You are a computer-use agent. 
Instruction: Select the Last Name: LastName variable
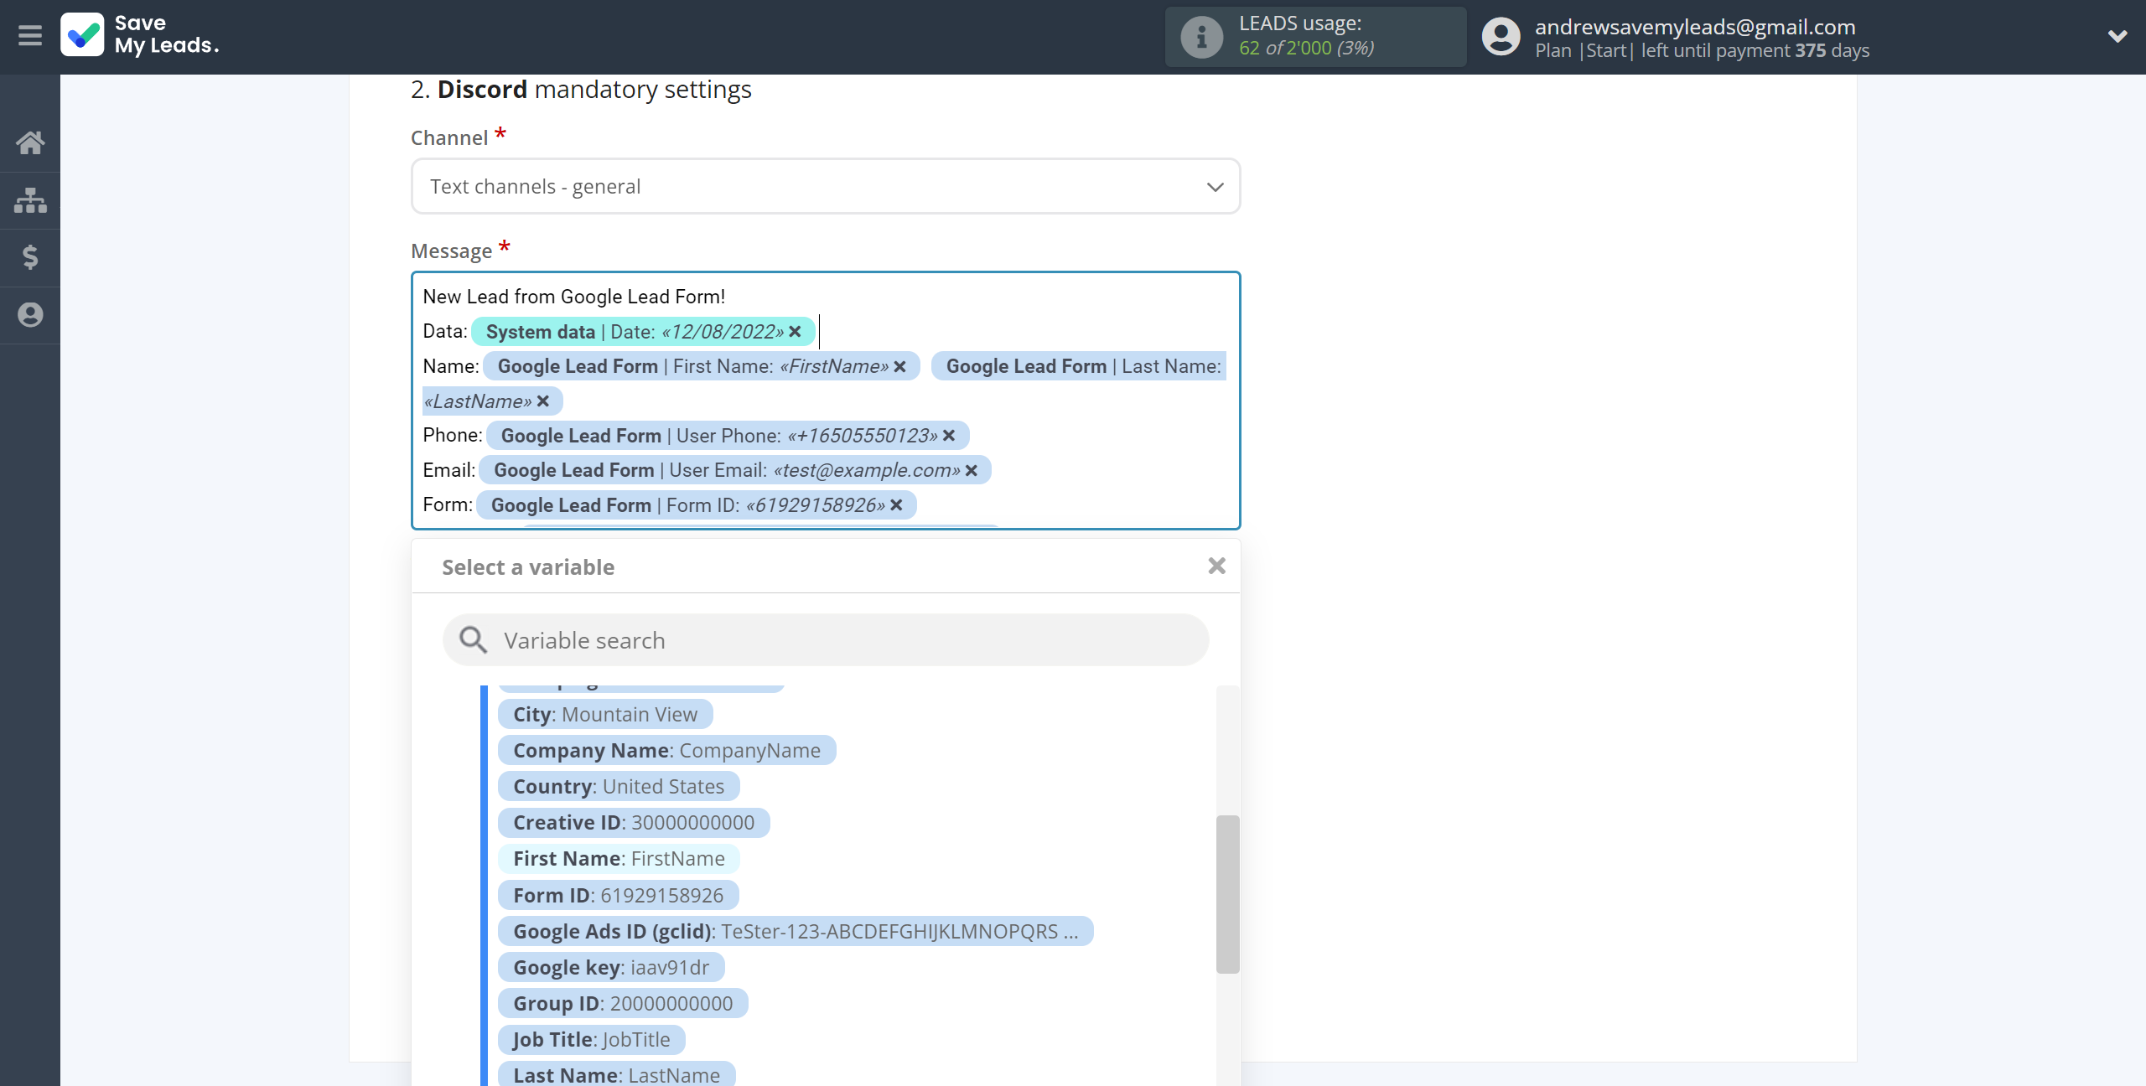point(616,1075)
